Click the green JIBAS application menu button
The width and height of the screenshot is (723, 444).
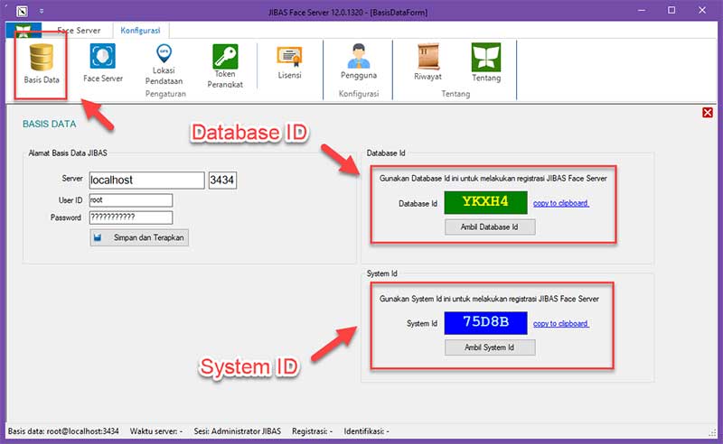tap(23, 31)
